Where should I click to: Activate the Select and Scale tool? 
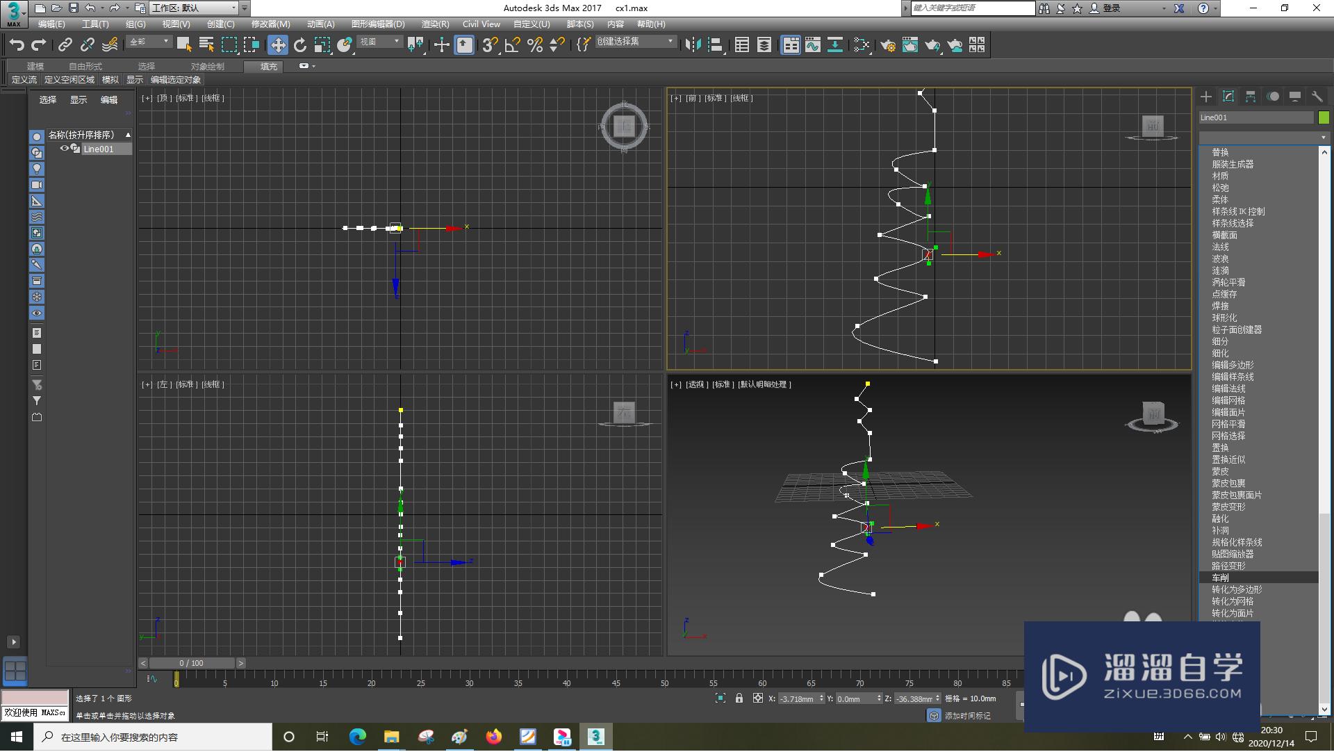[x=322, y=45]
